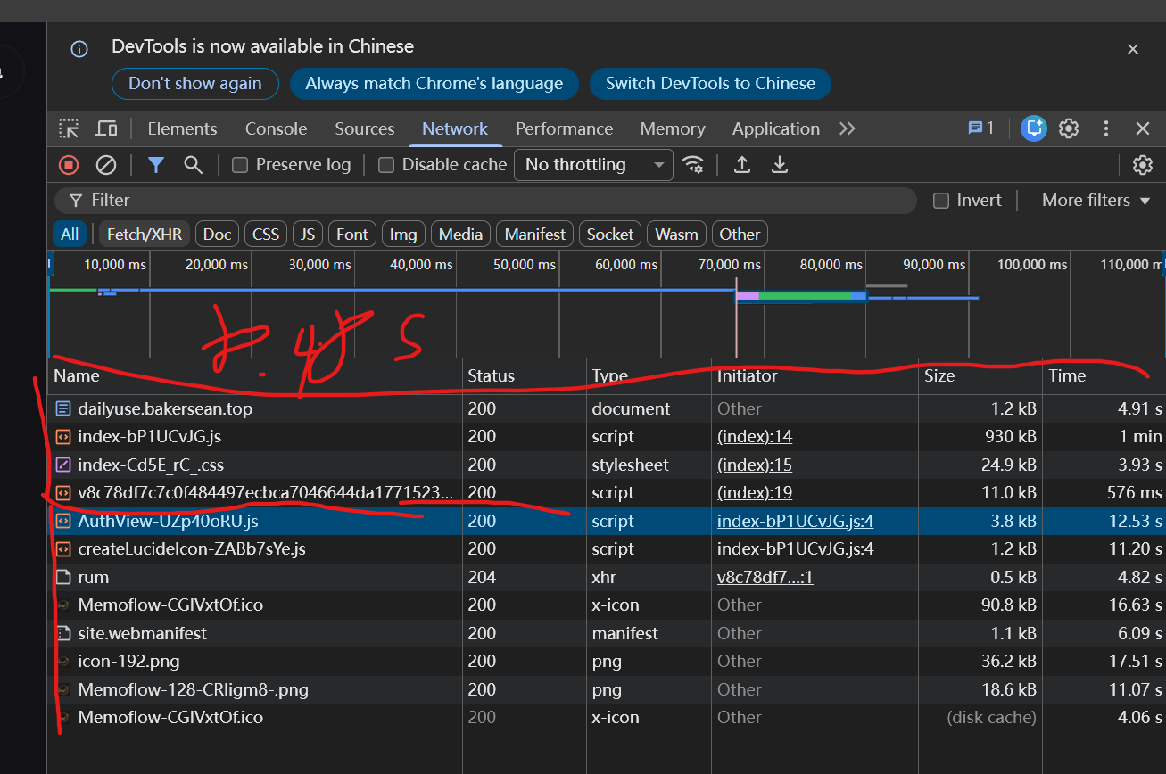Open network search magnifier
This screenshot has height=774, width=1166.
coord(193,164)
